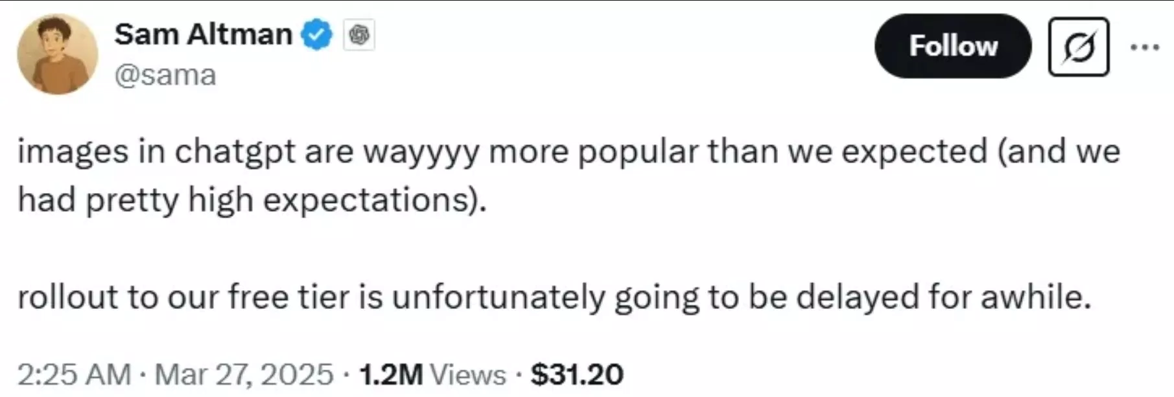The width and height of the screenshot is (1174, 397).
Task: Click the word chatgpt in the tweet
Action: (235, 152)
